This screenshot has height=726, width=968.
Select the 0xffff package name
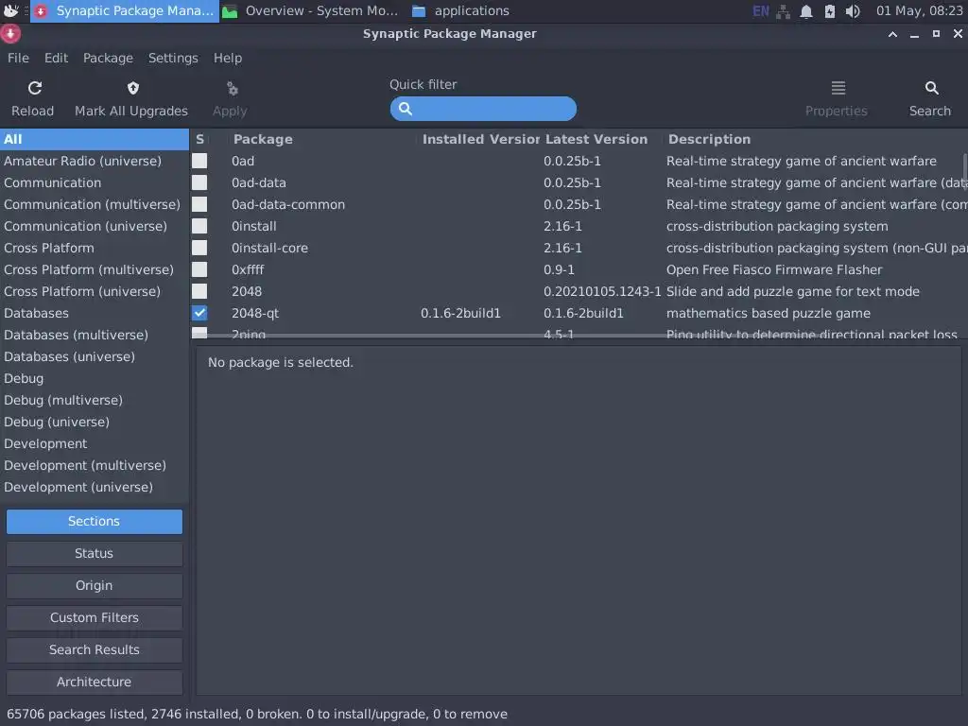[248, 269]
